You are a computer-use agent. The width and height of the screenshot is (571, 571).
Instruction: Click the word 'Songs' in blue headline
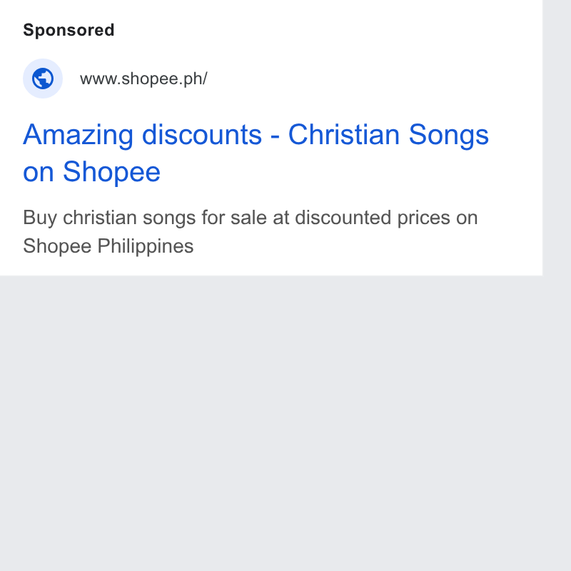point(449,136)
